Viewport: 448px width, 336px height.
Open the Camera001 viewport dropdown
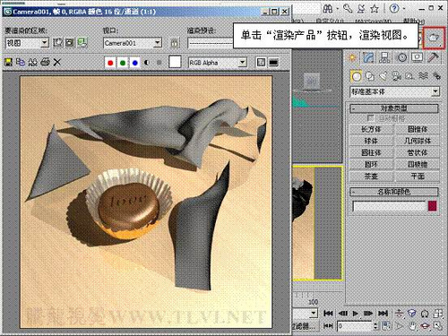pyautogui.click(x=133, y=43)
